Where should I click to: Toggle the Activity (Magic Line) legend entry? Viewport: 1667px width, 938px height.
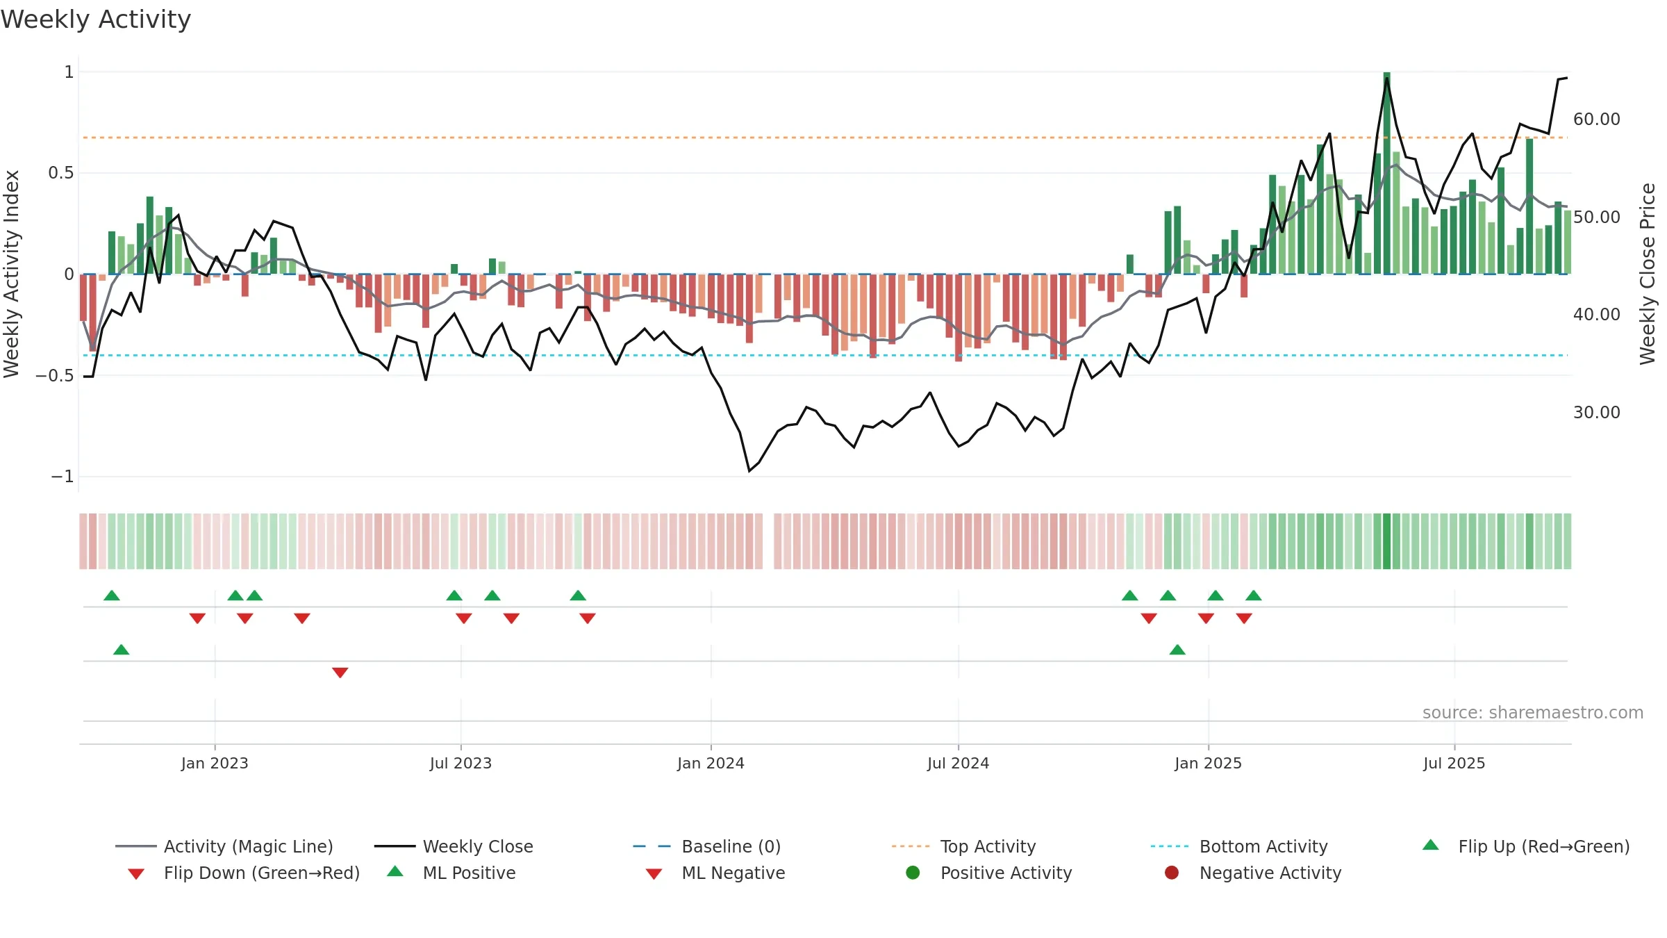[x=224, y=846]
